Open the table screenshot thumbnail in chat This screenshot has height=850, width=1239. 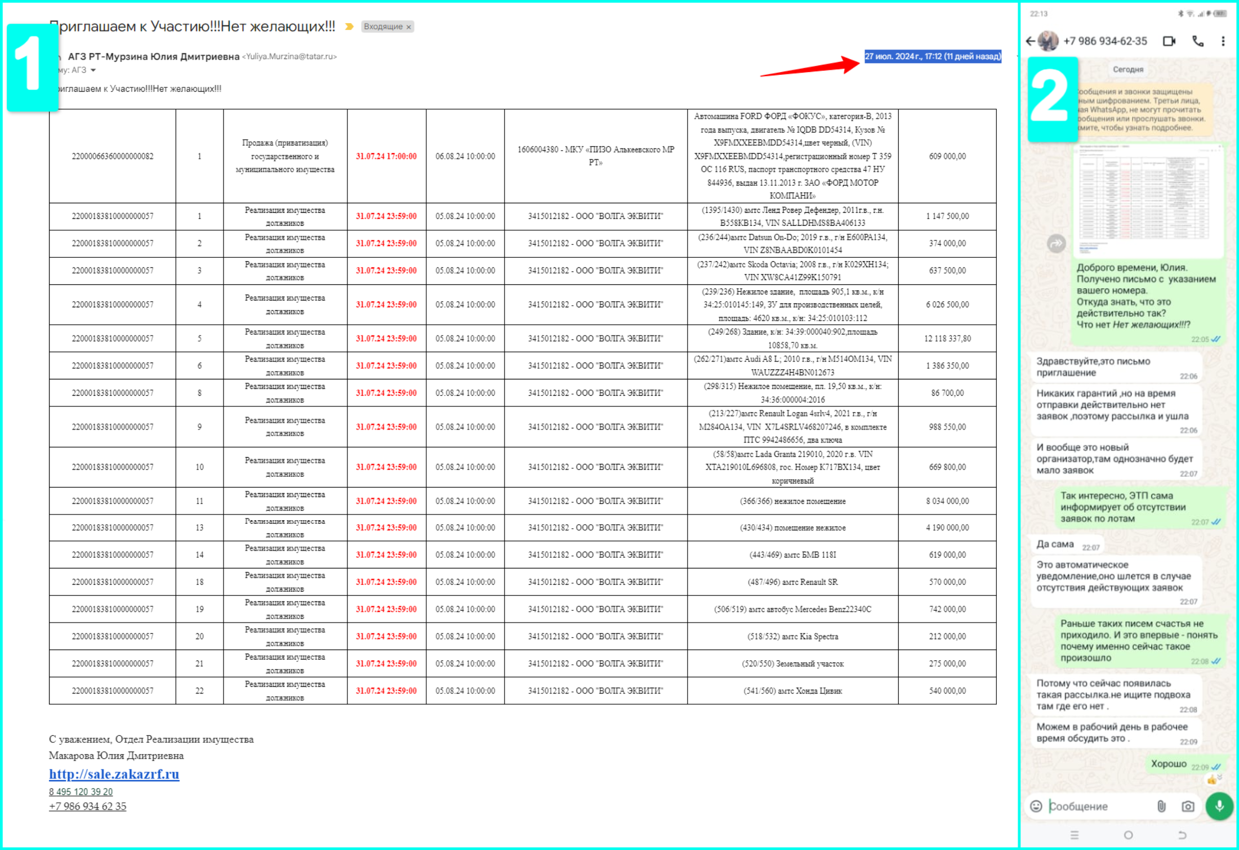tap(1148, 200)
